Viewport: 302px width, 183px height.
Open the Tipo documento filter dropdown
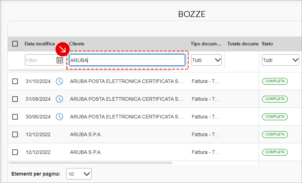(206, 60)
